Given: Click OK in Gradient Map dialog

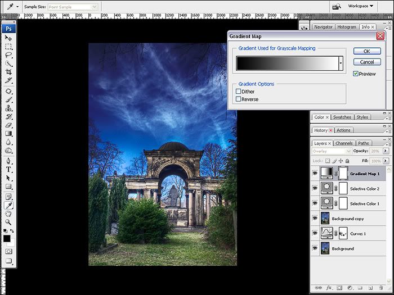Looking at the screenshot, I should (x=367, y=51).
